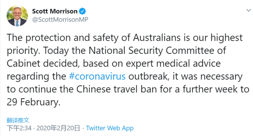Click the word "highest" in the tweet
Image resolution: width=253 pixels, height=136 pixels.
pos(227,38)
